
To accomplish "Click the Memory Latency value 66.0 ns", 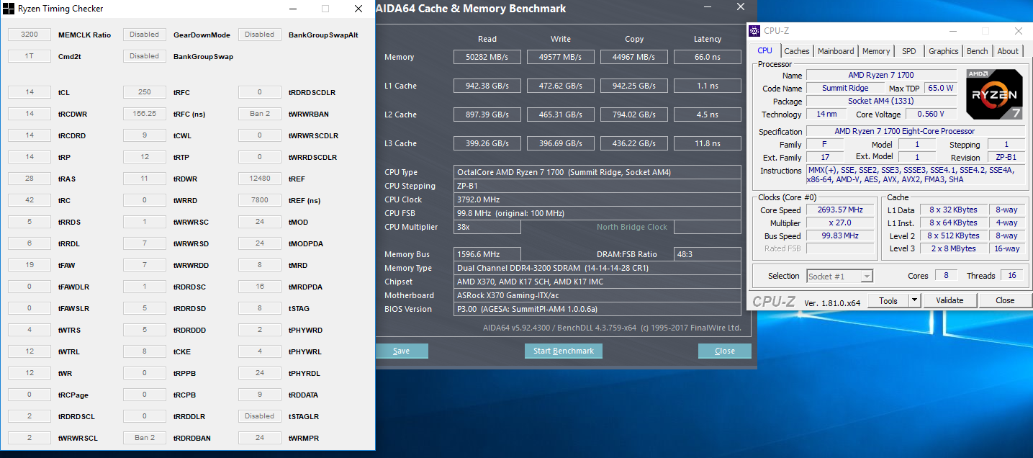I will [x=708, y=57].
